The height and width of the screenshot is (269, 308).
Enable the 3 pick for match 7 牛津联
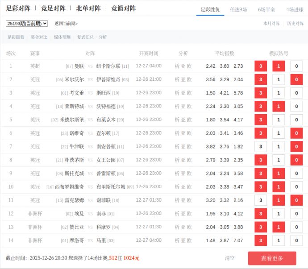pyautogui.click(x=260, y=147)
